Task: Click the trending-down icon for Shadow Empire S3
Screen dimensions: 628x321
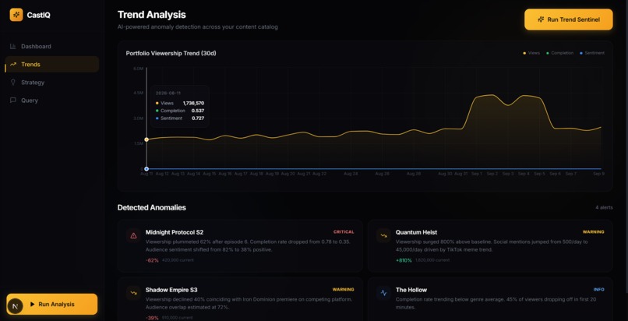Action: 134,294
